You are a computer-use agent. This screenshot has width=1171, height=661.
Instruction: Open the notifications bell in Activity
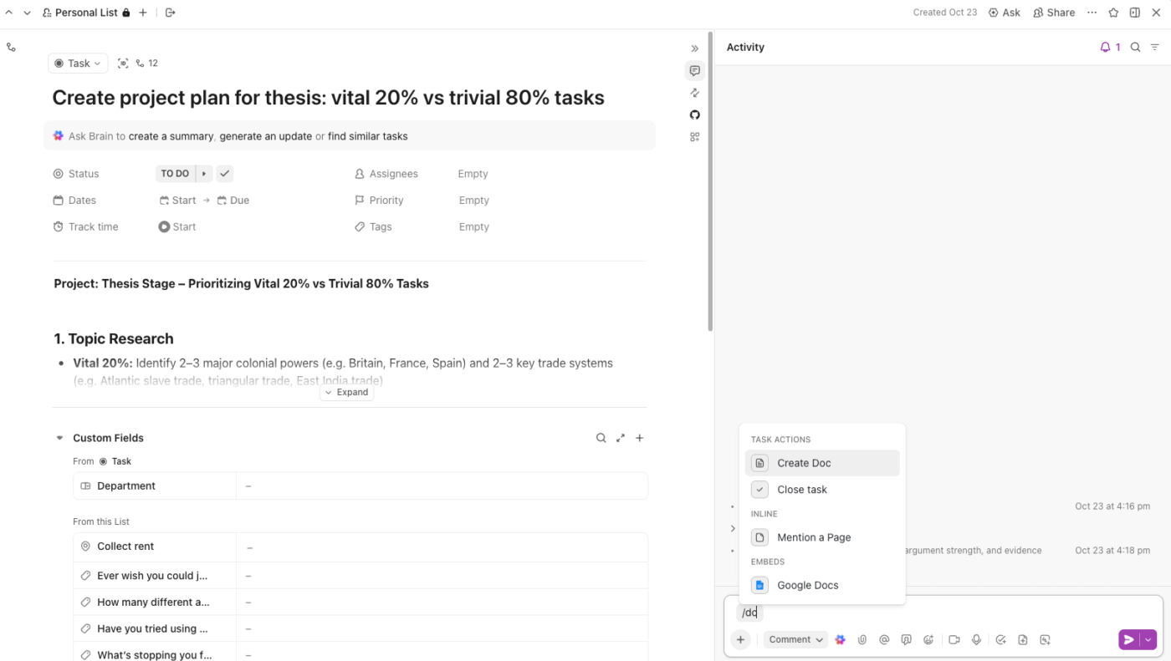coord(1110,48)
